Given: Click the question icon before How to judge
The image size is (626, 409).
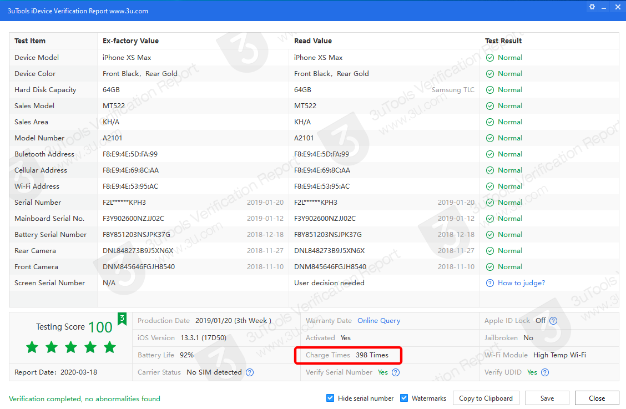Looking at the screenshot, I should pyautogui.click(x=490, y=283).
